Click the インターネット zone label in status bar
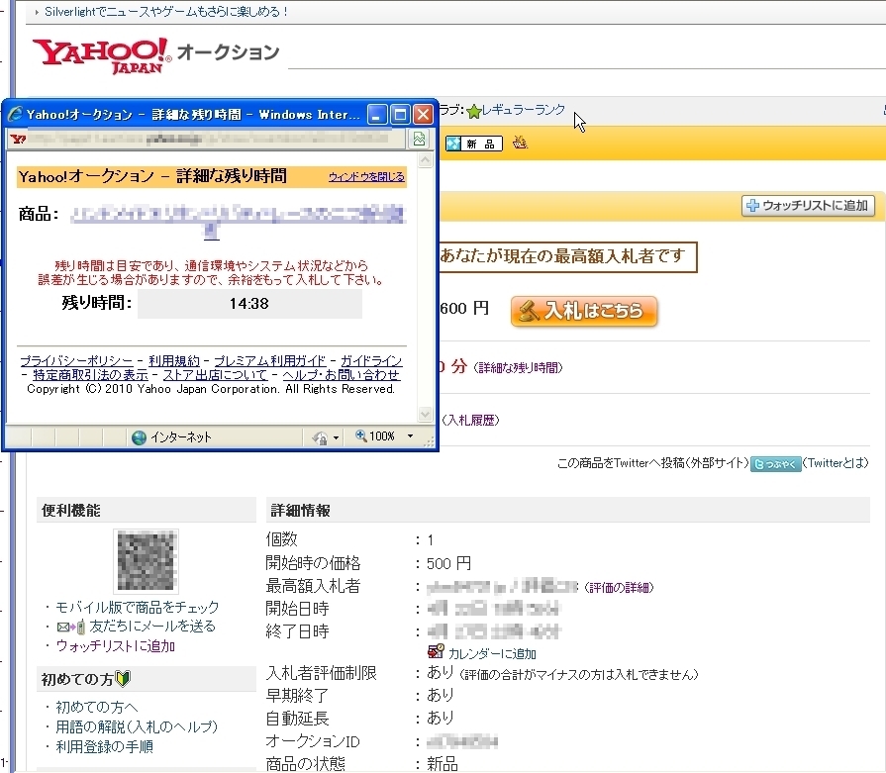Image resolution: width=886 pixels, height=773 pixels. click(x=181, y=437)
